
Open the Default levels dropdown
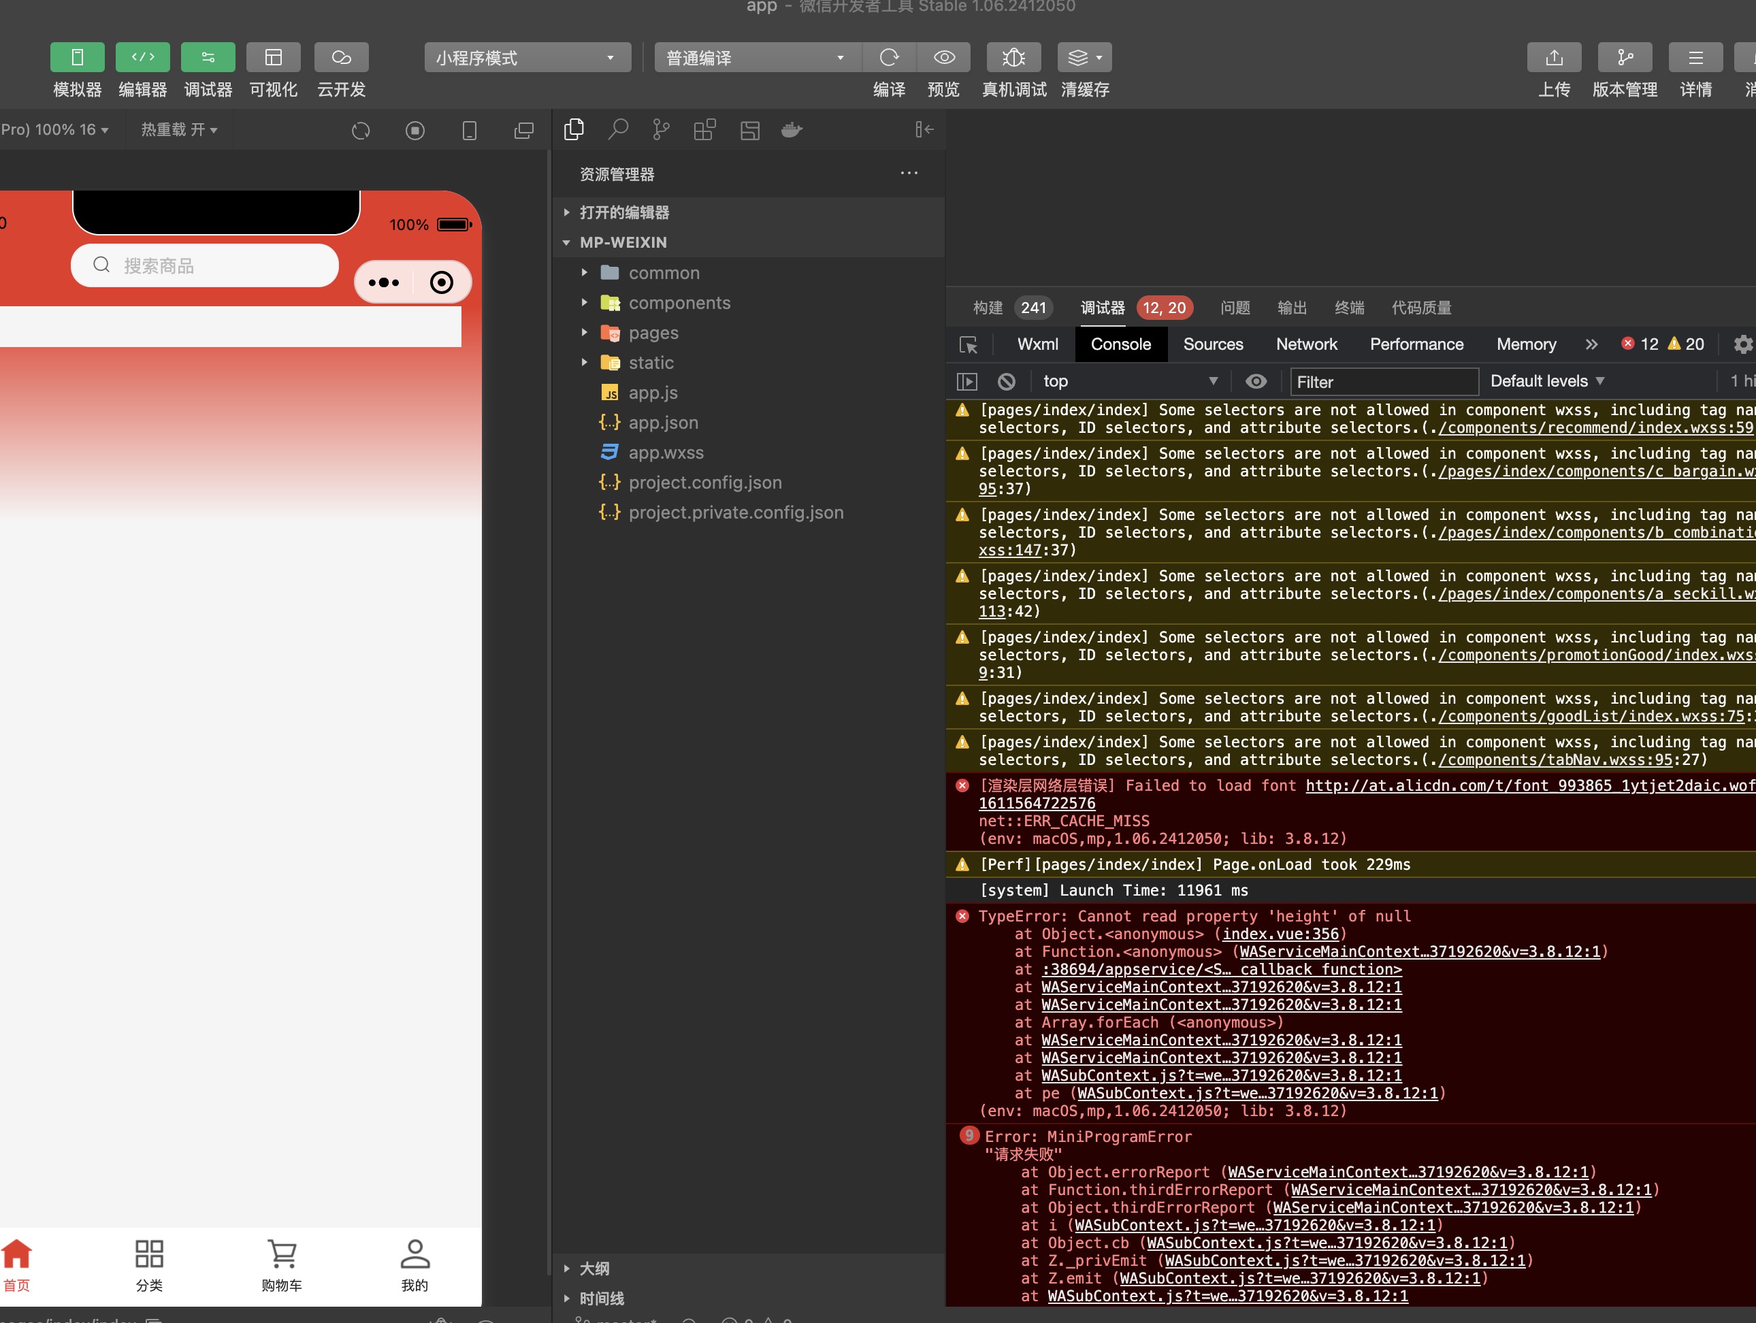(x=1547, y=381)
